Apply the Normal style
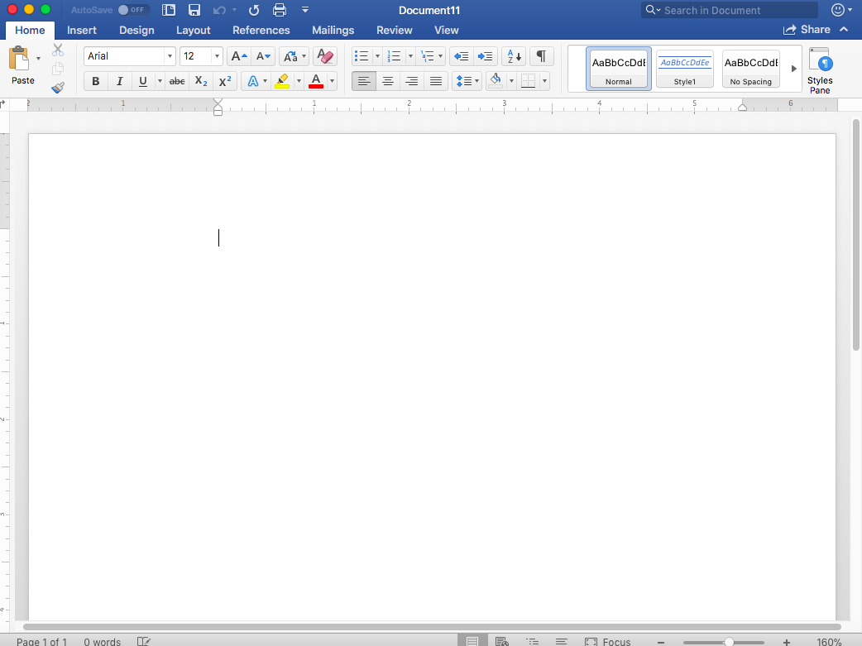The height and width of the screenshot is (646, 862). (619, 69)
